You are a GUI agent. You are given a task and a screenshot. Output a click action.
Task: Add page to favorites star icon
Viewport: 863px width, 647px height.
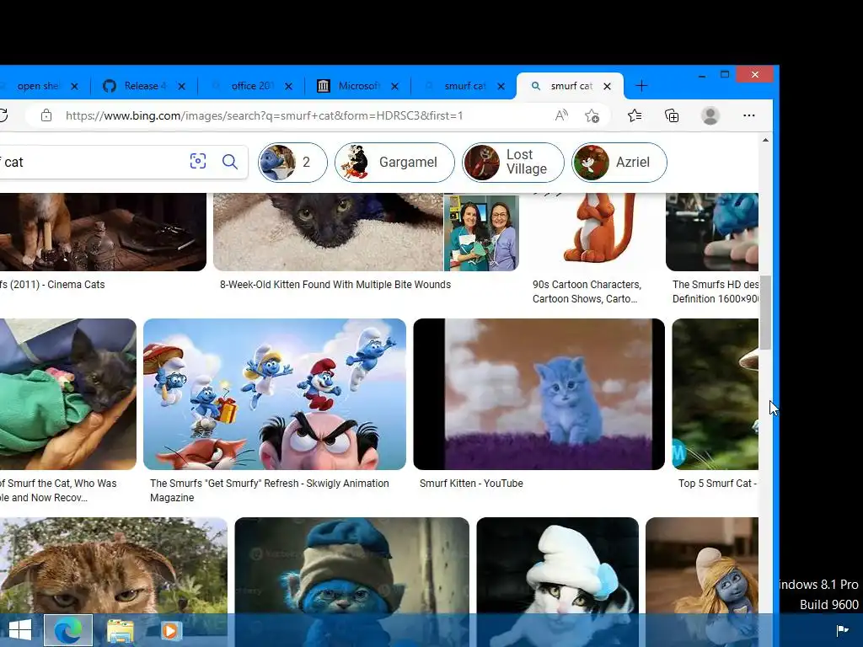(x=592, y=115)
